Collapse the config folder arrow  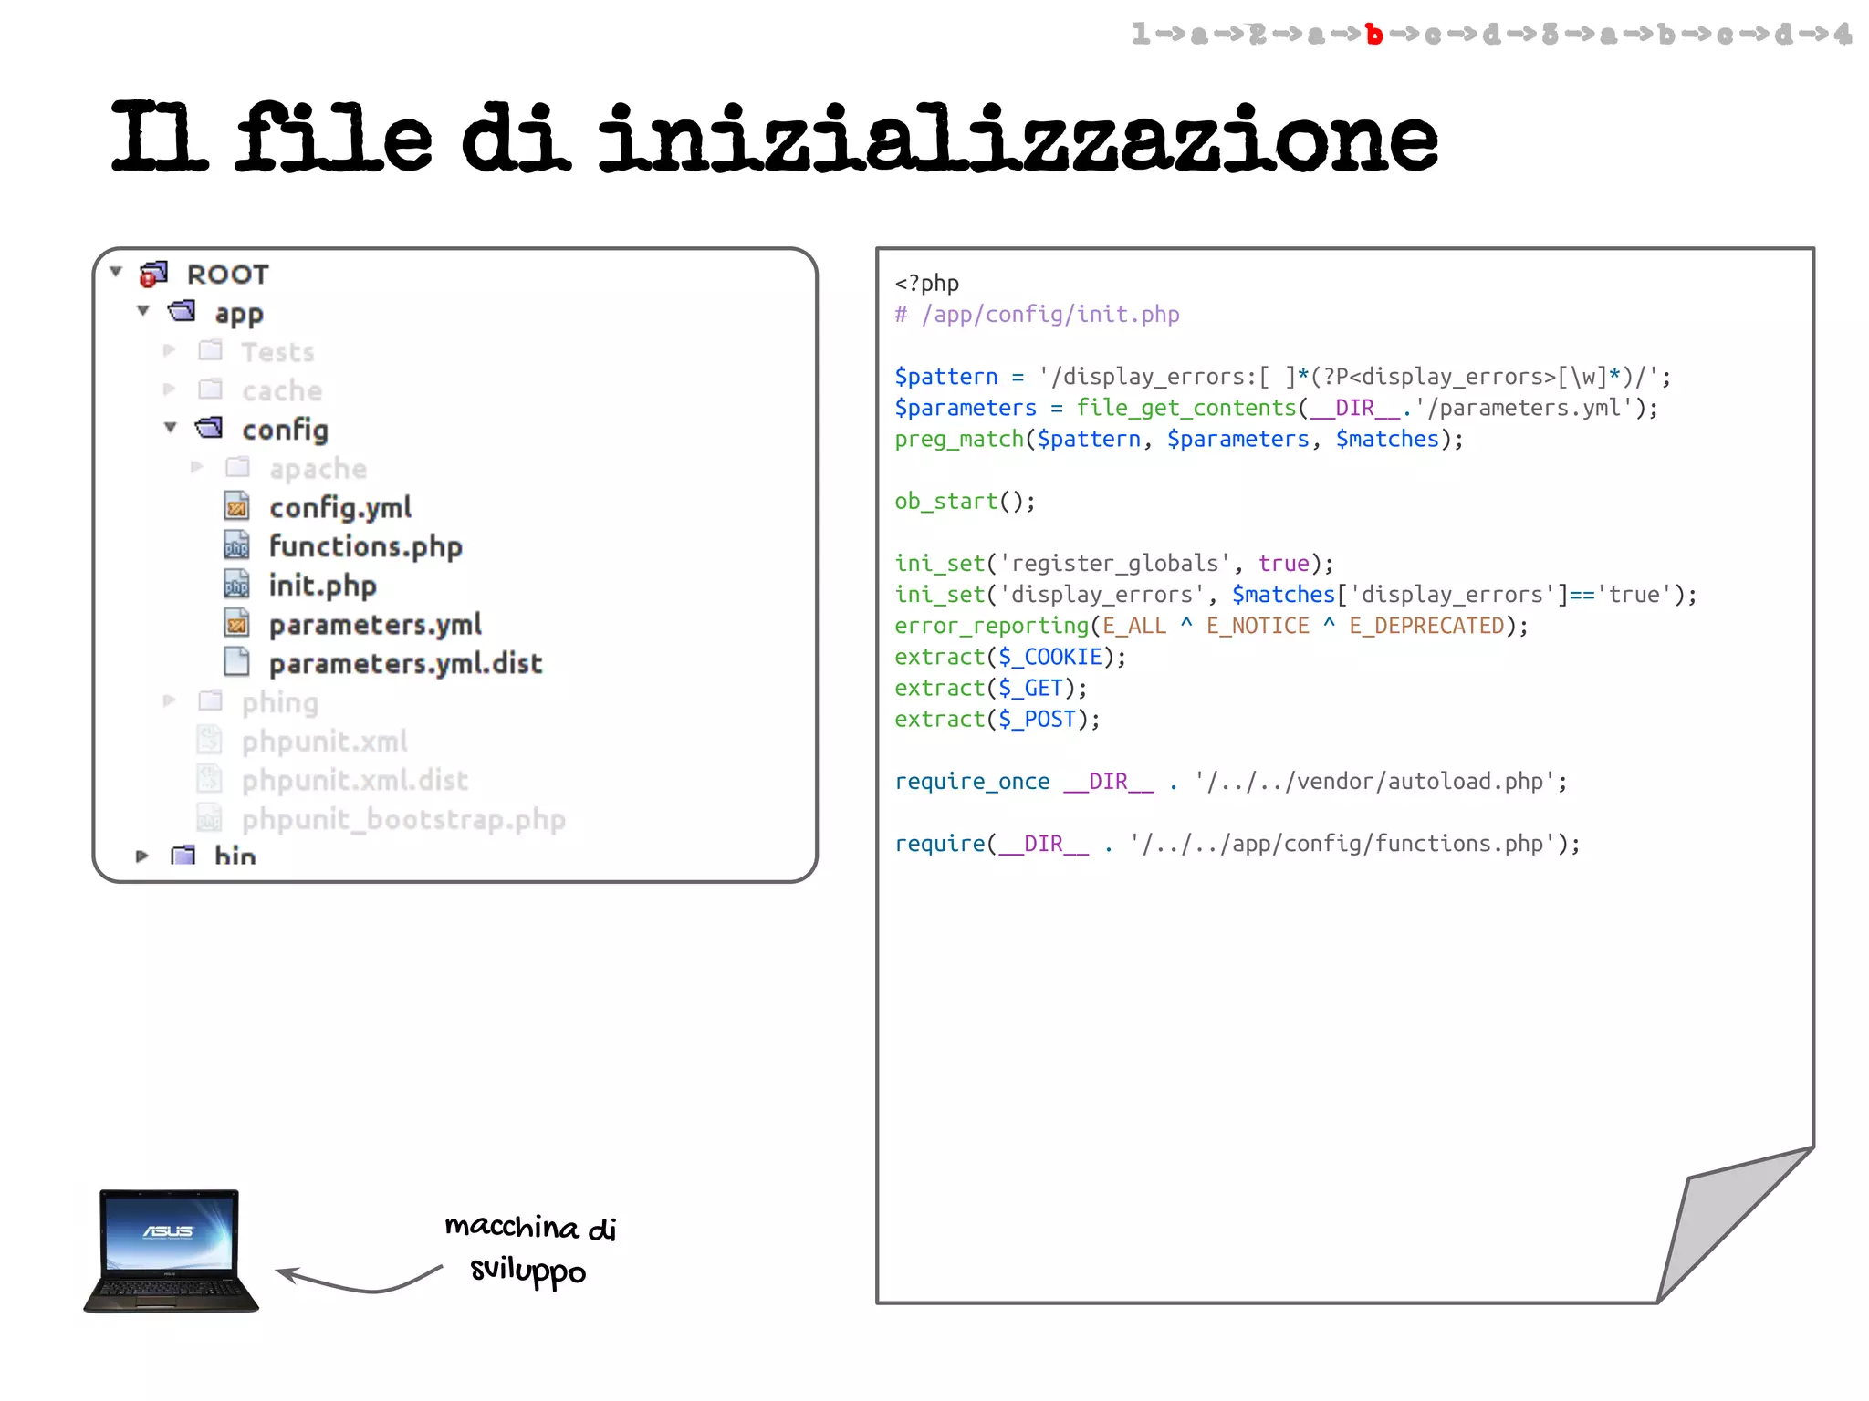pyautogui.click(x=171, y=428)
